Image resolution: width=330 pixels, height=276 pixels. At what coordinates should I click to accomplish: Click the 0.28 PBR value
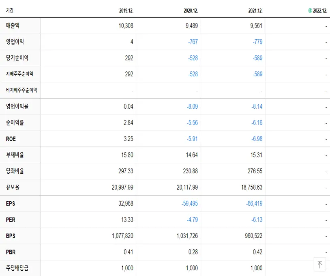point(193,252)
